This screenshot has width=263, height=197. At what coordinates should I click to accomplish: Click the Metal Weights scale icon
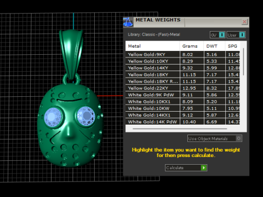[x=128, y=22]
